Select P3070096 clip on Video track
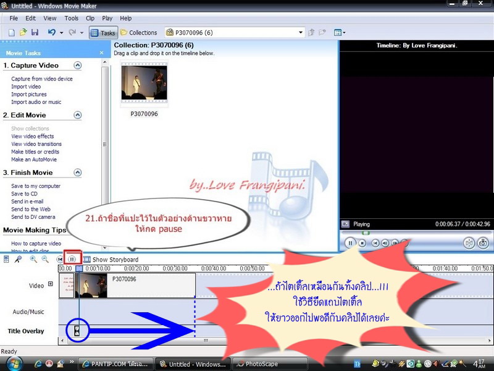This screenshot has height=371, width=494. [x=136, y=286]
